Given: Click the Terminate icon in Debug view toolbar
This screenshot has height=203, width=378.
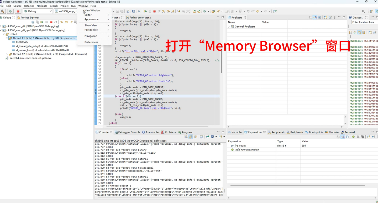Looking at the screenshot, I should tap(51, 22).
